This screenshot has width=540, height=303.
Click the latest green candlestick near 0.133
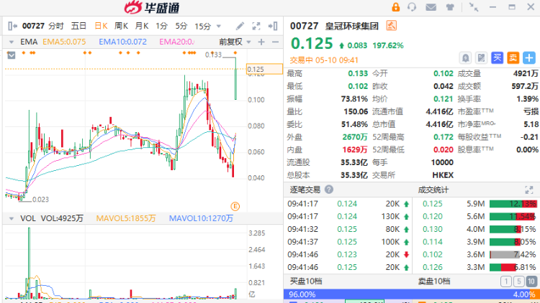pos(236,78)
